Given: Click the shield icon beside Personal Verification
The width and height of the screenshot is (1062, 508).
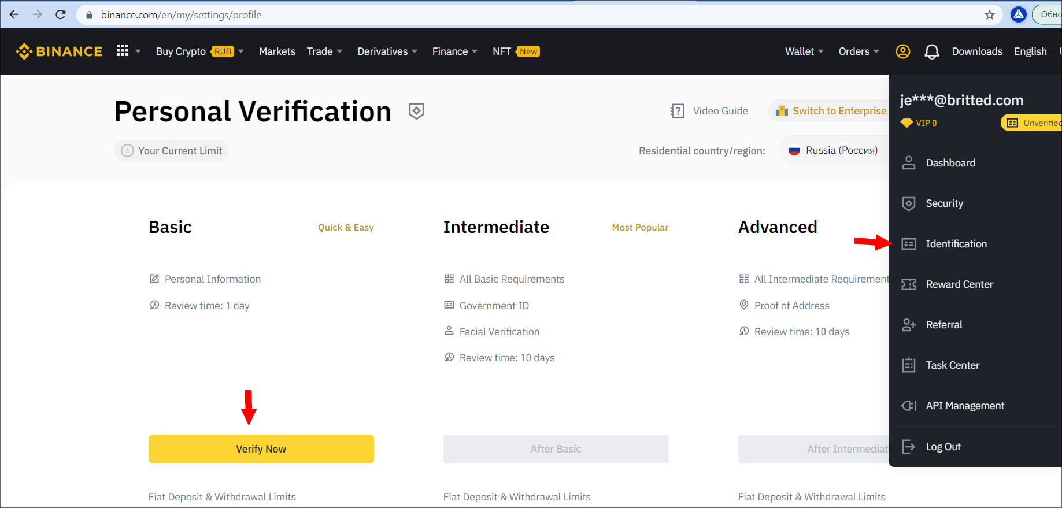Looking at the screenshot, I should pos(417,111).
